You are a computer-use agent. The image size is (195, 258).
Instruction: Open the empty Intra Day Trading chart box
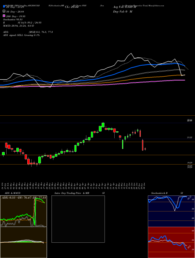[78, 219]
